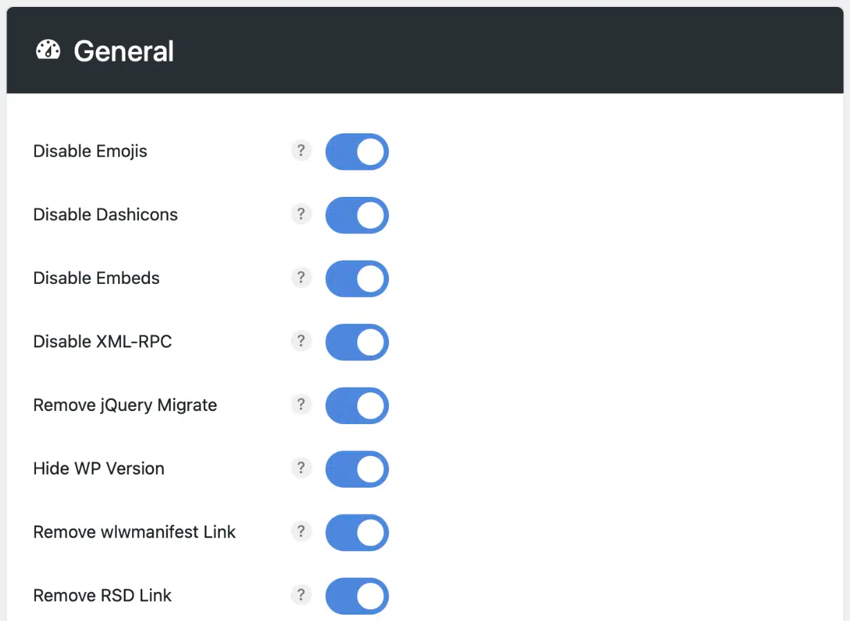Toggle the Disable XML-RPC switch

(x=357, y=342)
